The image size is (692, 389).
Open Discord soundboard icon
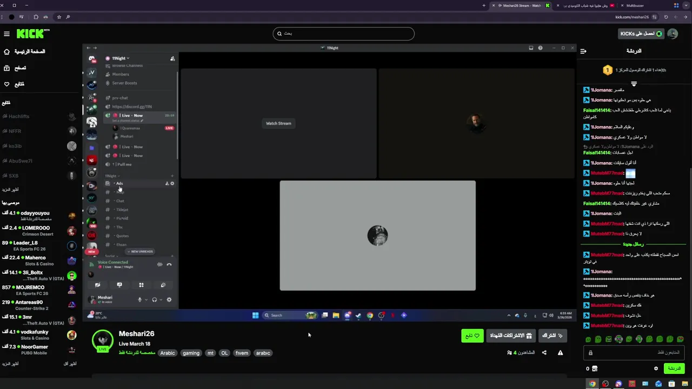tap(163, 285)
